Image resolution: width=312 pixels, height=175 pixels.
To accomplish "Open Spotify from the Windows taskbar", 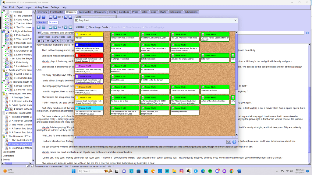I will tap(210, 171).
